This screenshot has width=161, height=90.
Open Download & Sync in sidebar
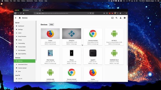[x=25, y=64]
